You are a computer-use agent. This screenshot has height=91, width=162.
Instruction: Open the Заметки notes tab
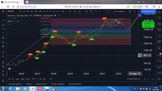click(29, 84)
